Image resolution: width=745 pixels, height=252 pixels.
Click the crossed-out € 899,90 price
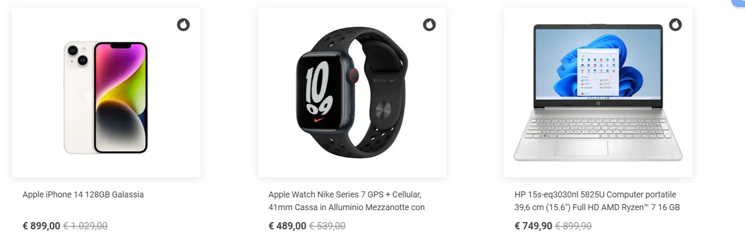pyautogui.click(x=573, y=226)
